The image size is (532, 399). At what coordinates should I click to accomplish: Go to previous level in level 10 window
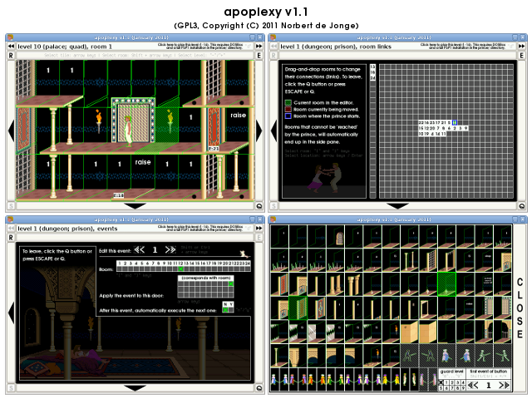(11, 47)
